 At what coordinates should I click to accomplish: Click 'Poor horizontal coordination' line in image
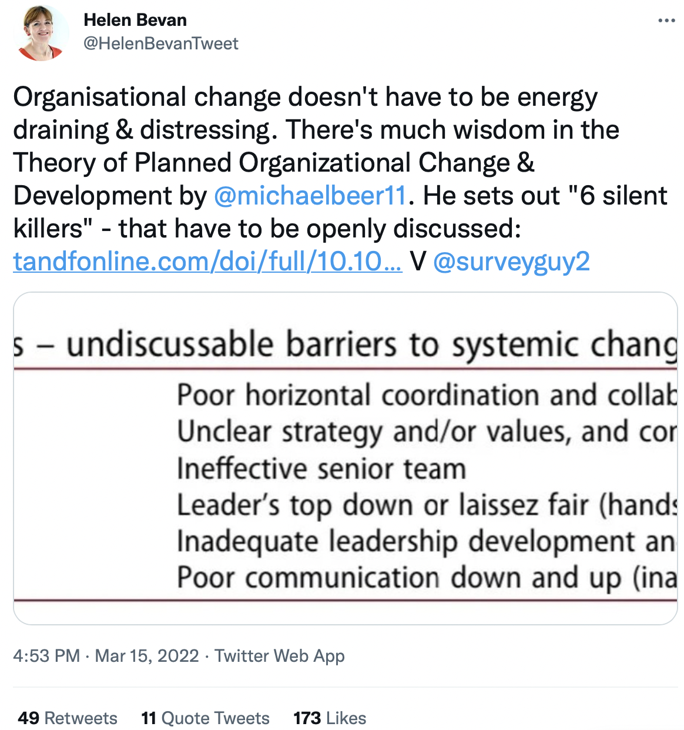(x=427, y=395)
